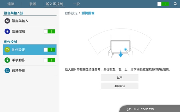The height and width of the screenshot is (112, 180).
Task: Toggle the master switch in top bar
Action: point(163,4)
